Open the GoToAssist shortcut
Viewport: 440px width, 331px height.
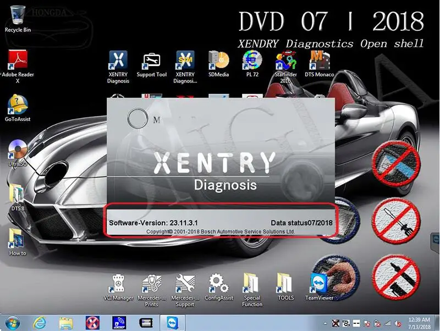(18, 108)
